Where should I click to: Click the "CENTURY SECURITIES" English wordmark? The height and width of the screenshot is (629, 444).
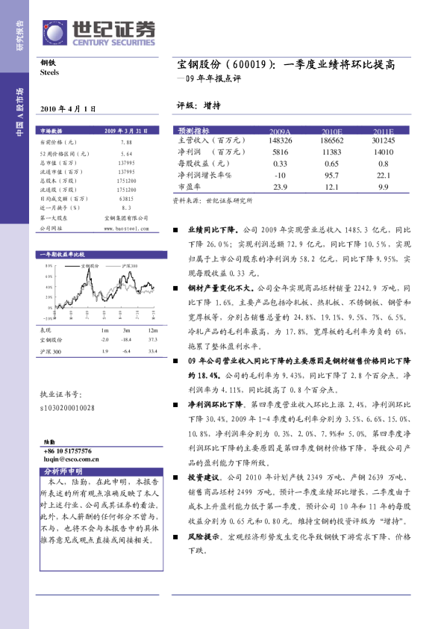click(114, 42)
